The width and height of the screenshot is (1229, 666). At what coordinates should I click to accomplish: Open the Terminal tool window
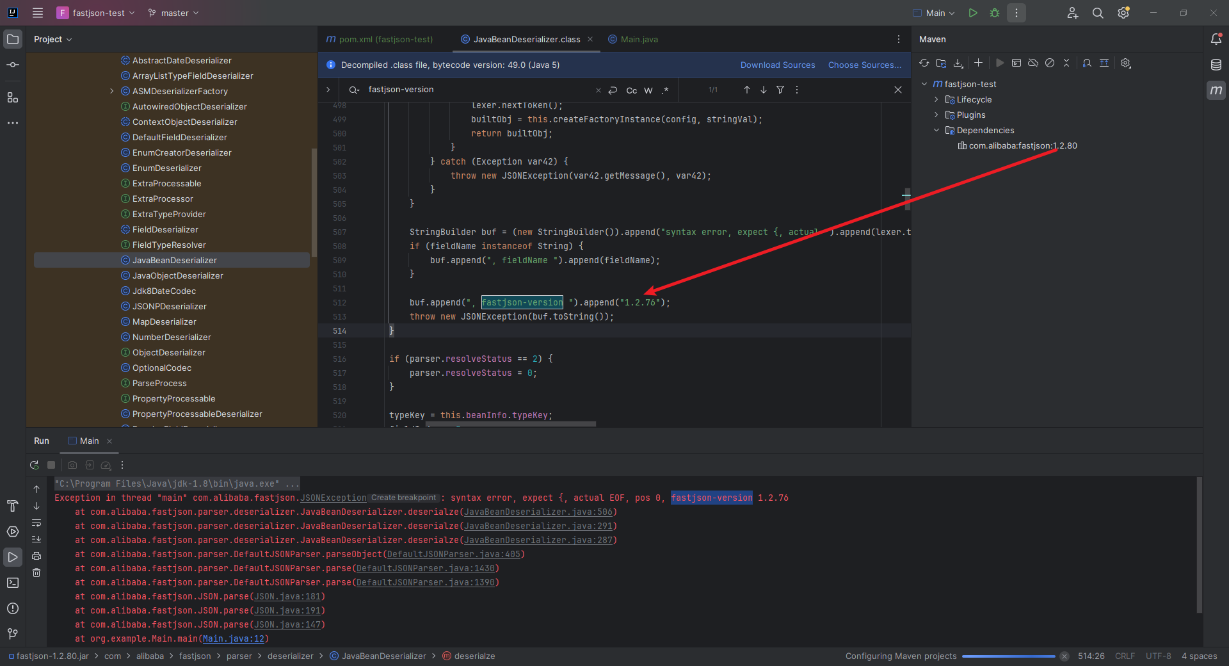coord(13,583)
